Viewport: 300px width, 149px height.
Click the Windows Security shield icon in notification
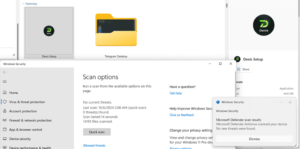pos(218,102)
